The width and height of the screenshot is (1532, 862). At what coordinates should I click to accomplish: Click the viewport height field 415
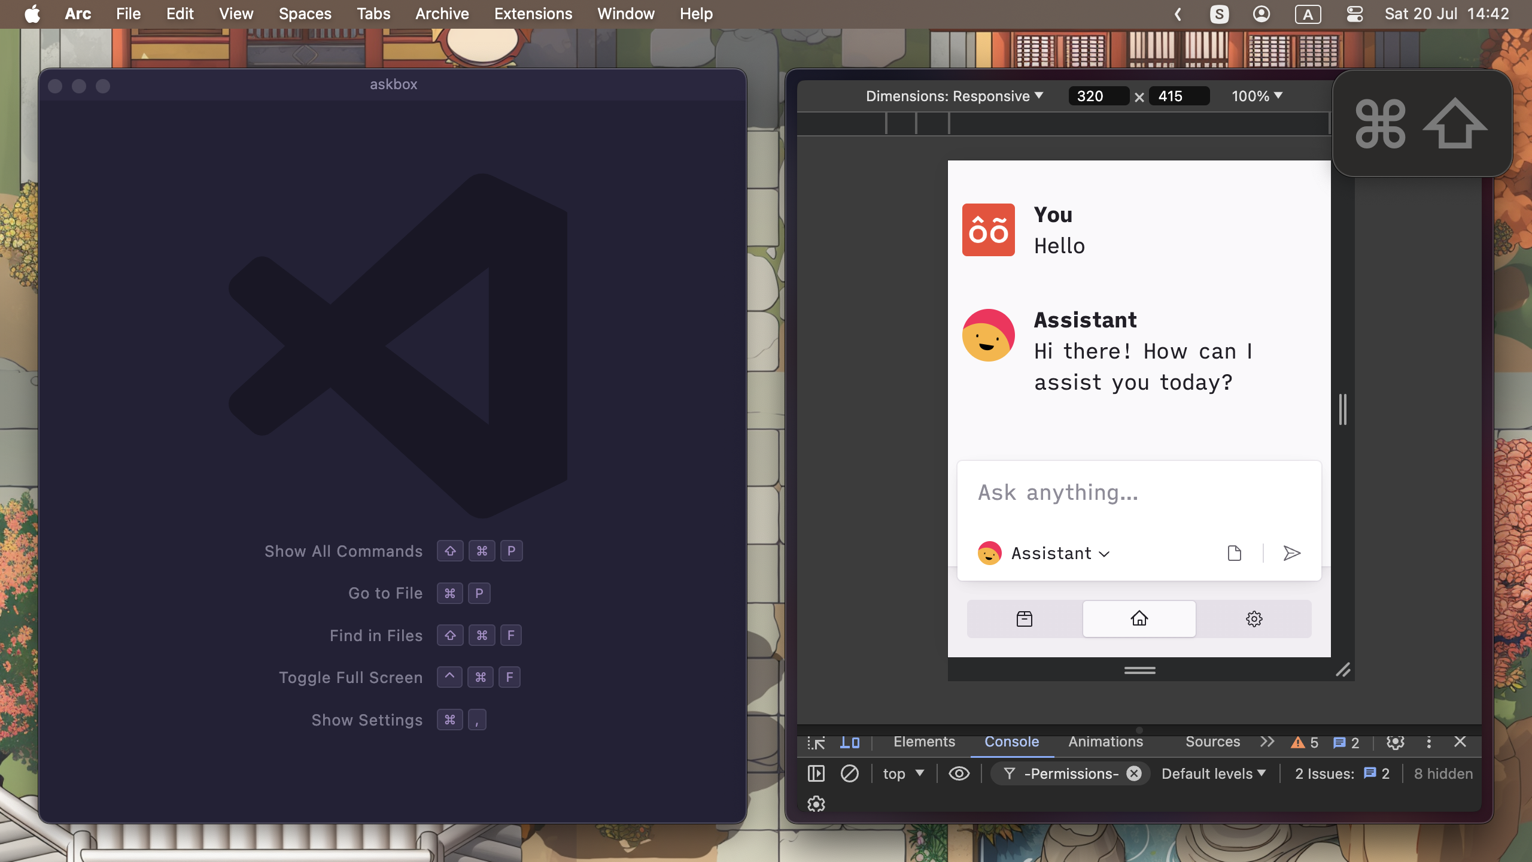1180,96
